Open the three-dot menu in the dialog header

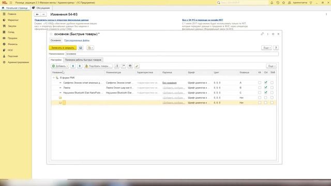[268, 34]
